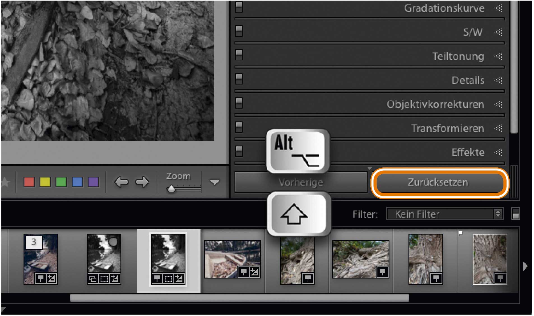Image resolution: width=534 pixels, height=316 pixels.
Task: Click the quick collection circle marker
Action: tap(113, 242)
